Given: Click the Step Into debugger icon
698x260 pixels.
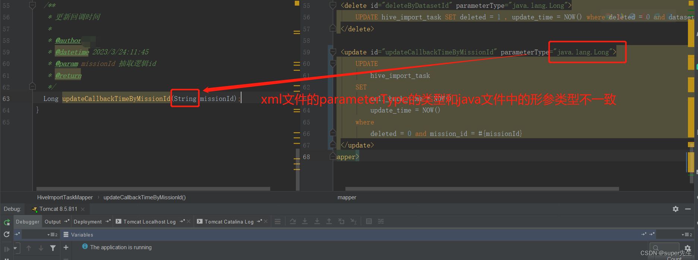Looking at the screenshot, I should point(305,221).
